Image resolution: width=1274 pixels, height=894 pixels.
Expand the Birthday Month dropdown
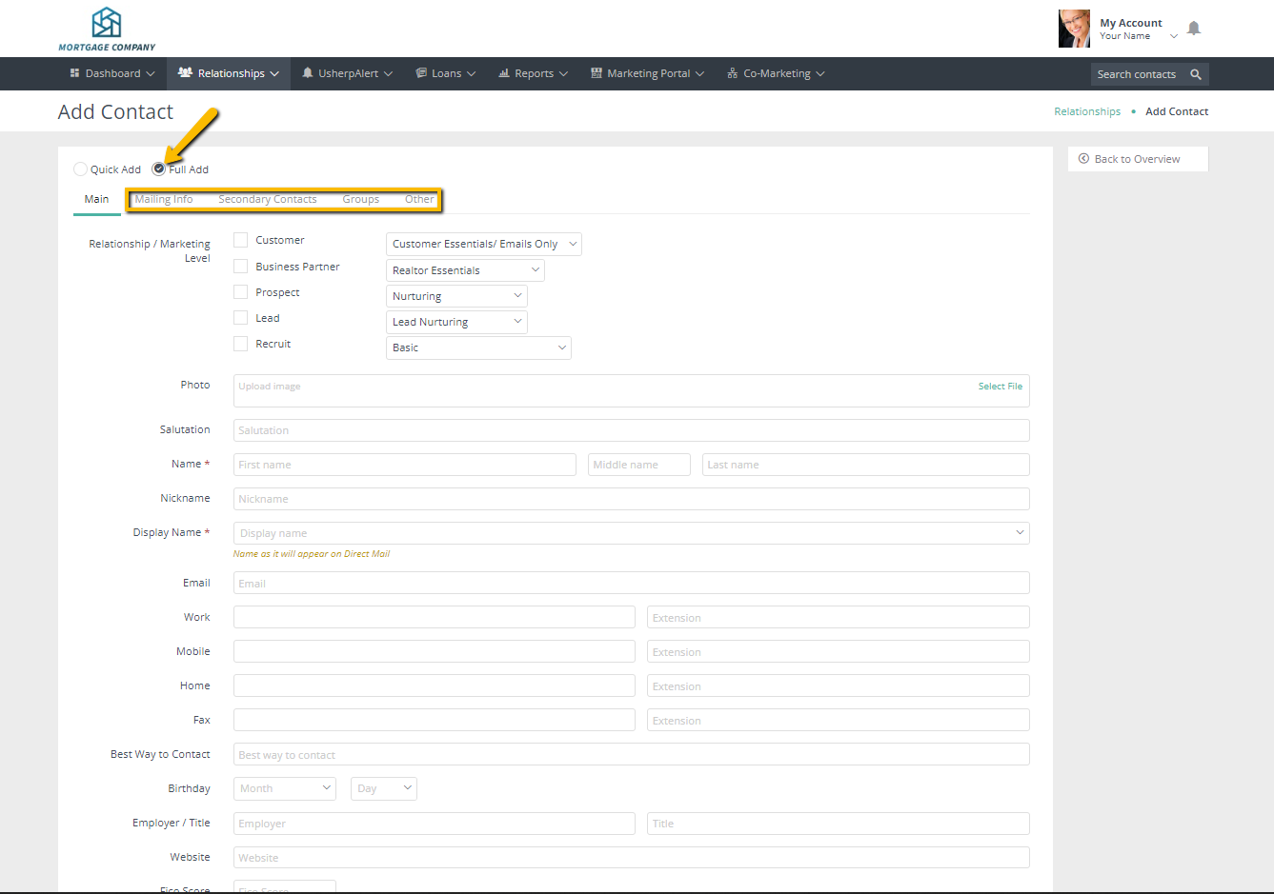tap(285, 788)
